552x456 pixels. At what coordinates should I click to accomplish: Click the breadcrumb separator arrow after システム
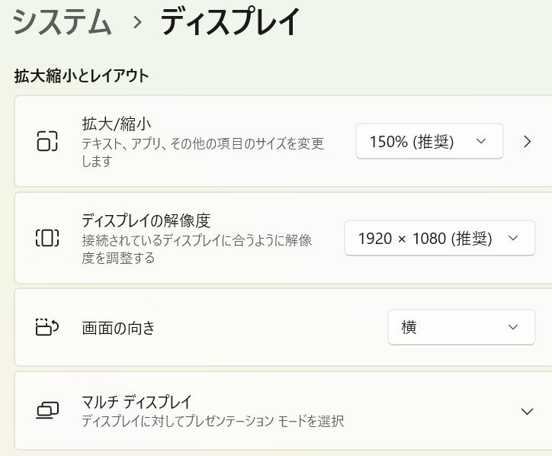pyautogui.click(x=137, y=22)
